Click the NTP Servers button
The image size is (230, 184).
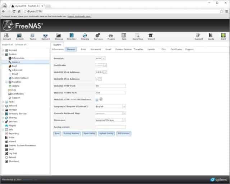(124, 134)
